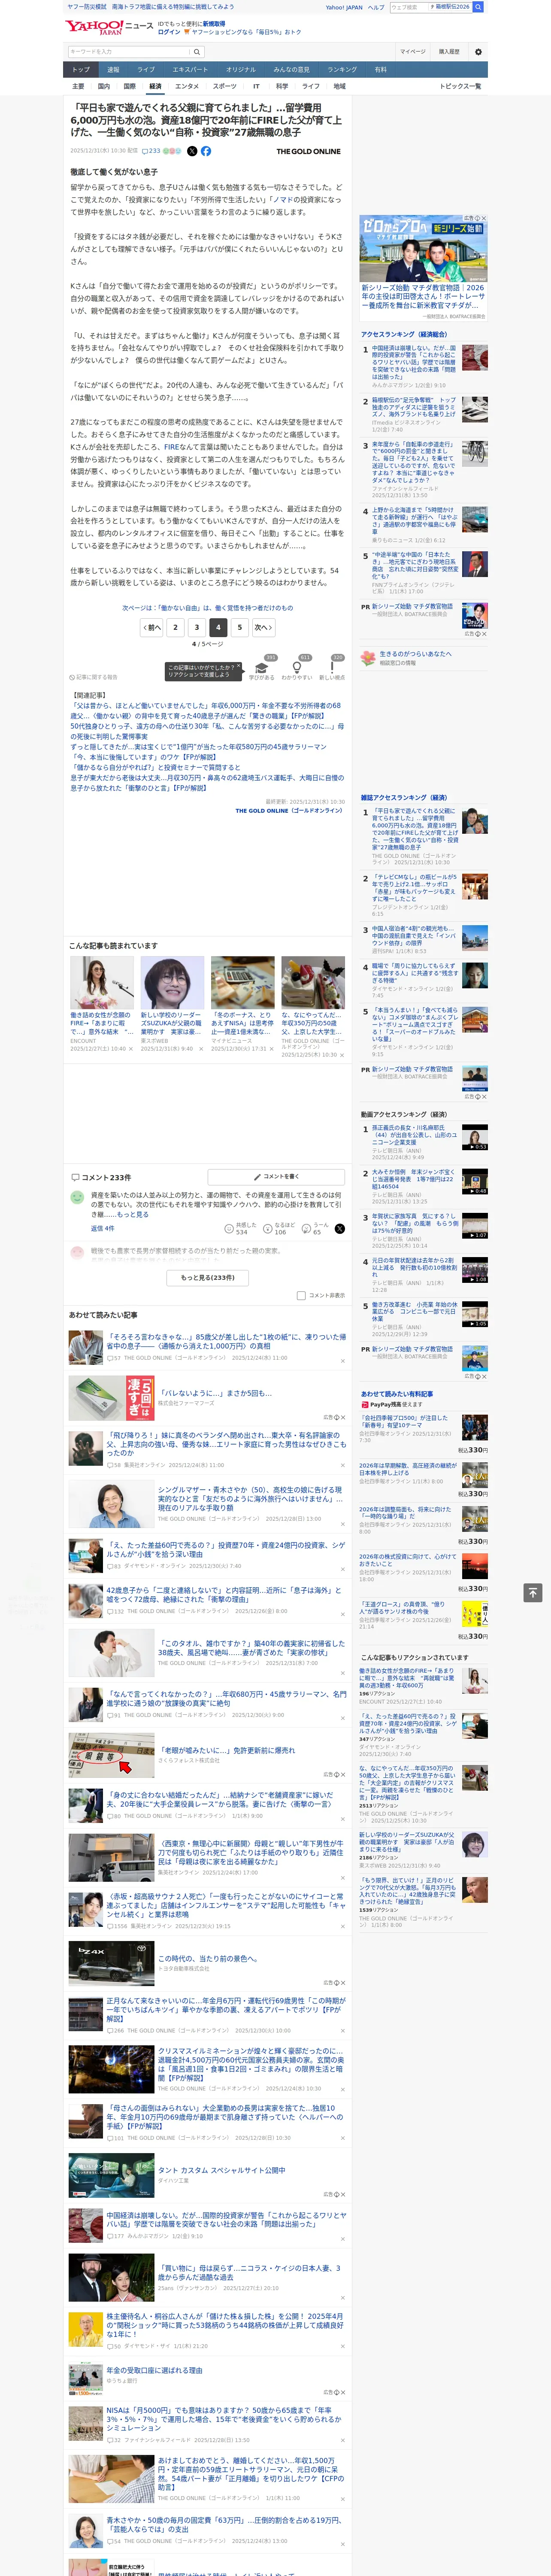Open the 有料 tab
Screen dimensions: 551x2576
tap(380, 70)
